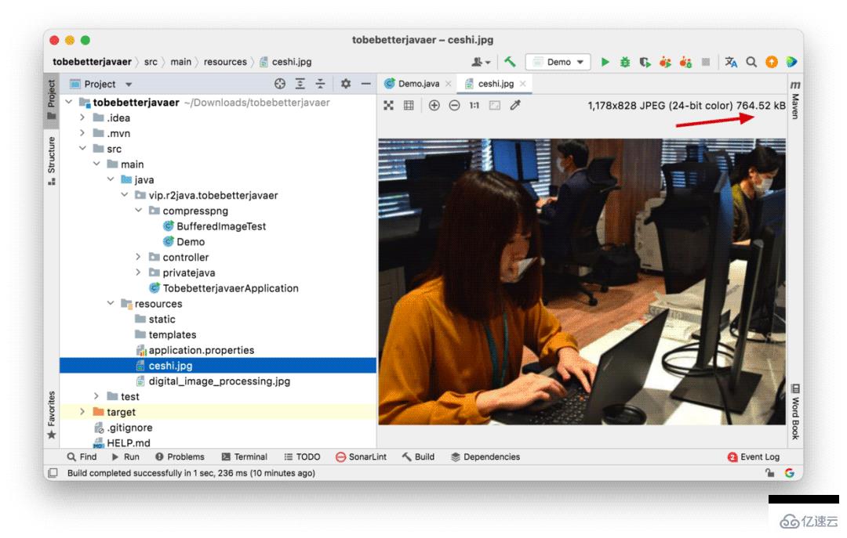Run the Demo configuration with the play icon

[x=605, y=62]
